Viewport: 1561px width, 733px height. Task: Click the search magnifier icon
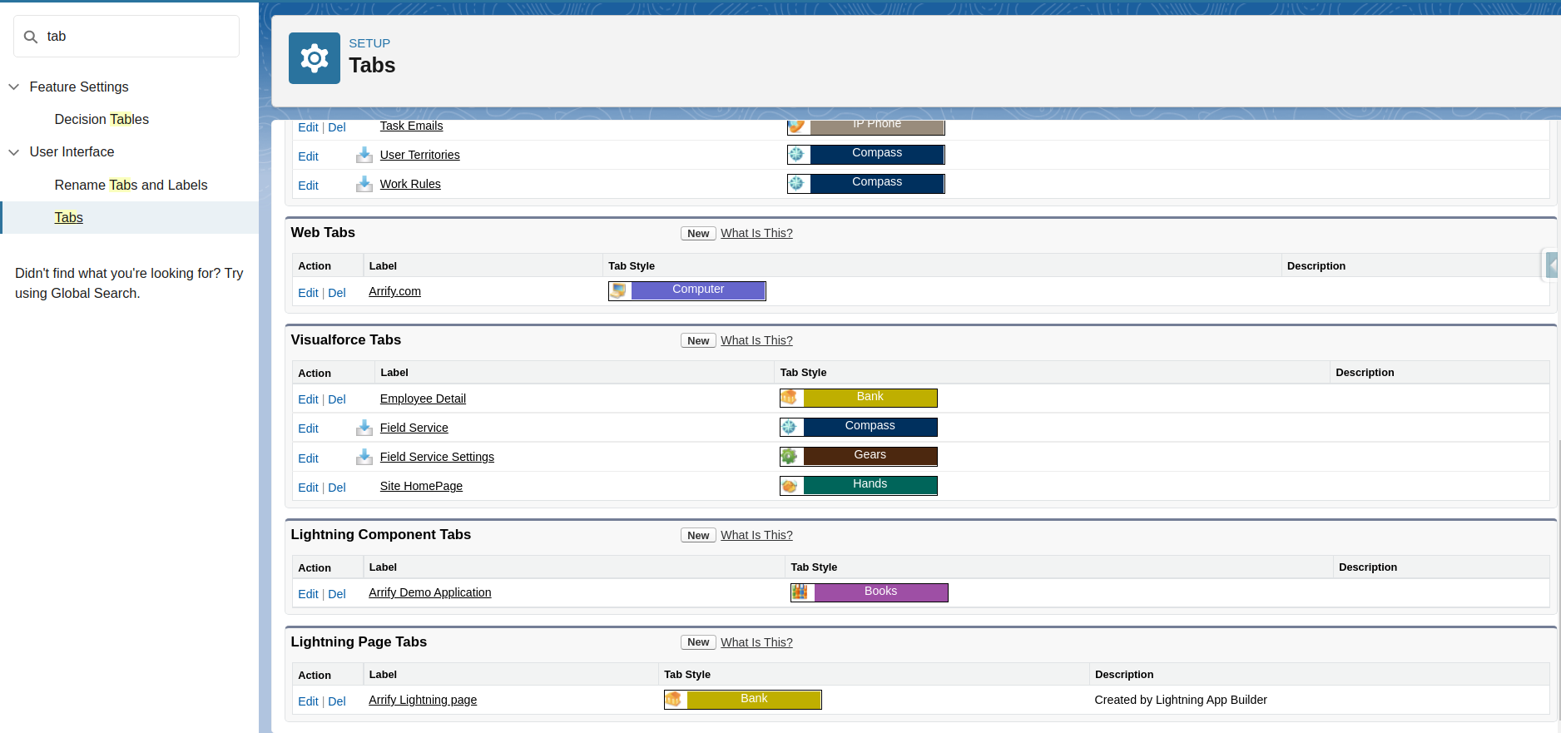[x=31, y=37]
